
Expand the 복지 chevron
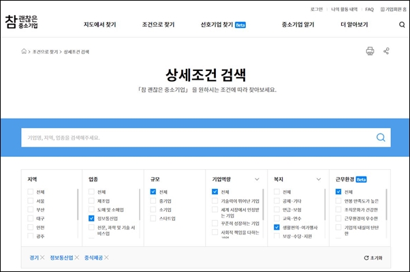319,179
